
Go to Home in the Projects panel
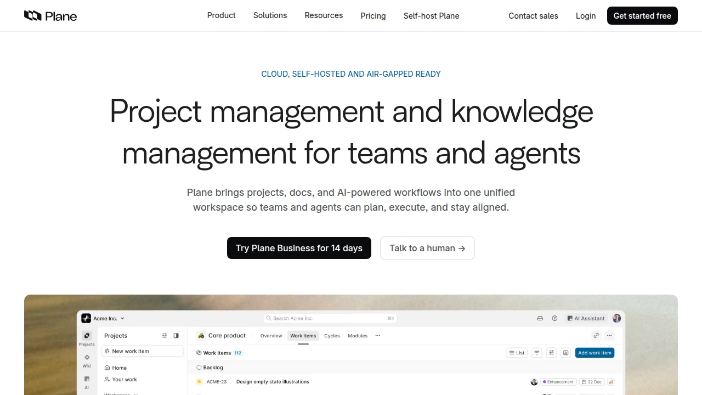[116, 368]
